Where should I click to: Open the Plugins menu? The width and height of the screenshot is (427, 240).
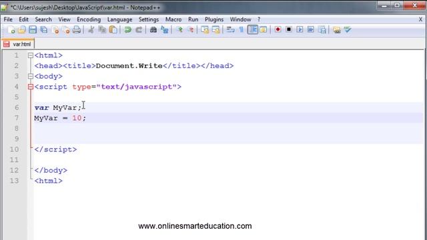[x=214, y=19]
